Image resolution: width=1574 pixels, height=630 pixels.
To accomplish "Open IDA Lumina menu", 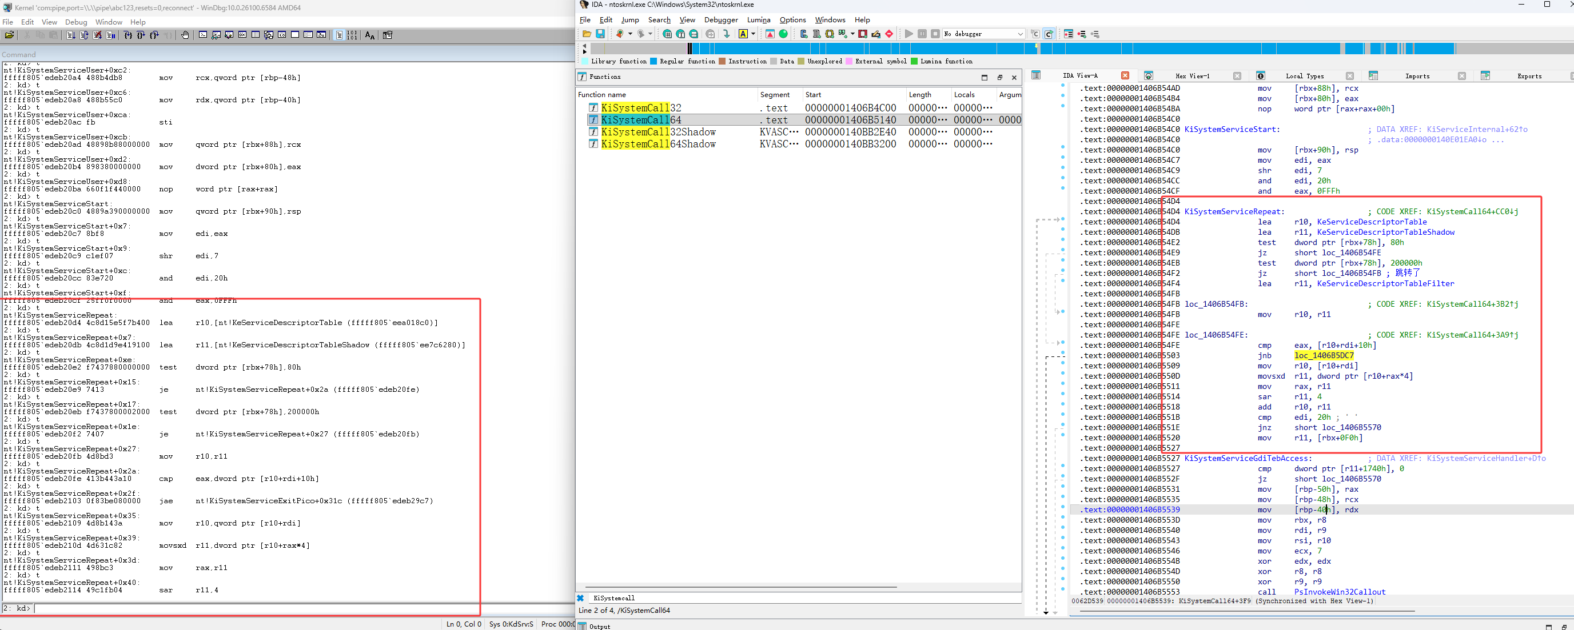I will pos(758,20).
